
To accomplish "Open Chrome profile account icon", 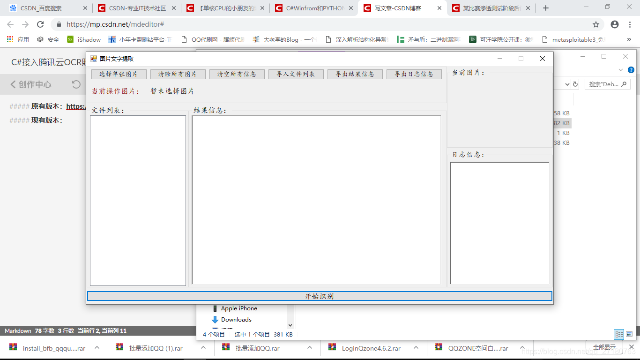I will pyautogui.click(x=615, y=24).
